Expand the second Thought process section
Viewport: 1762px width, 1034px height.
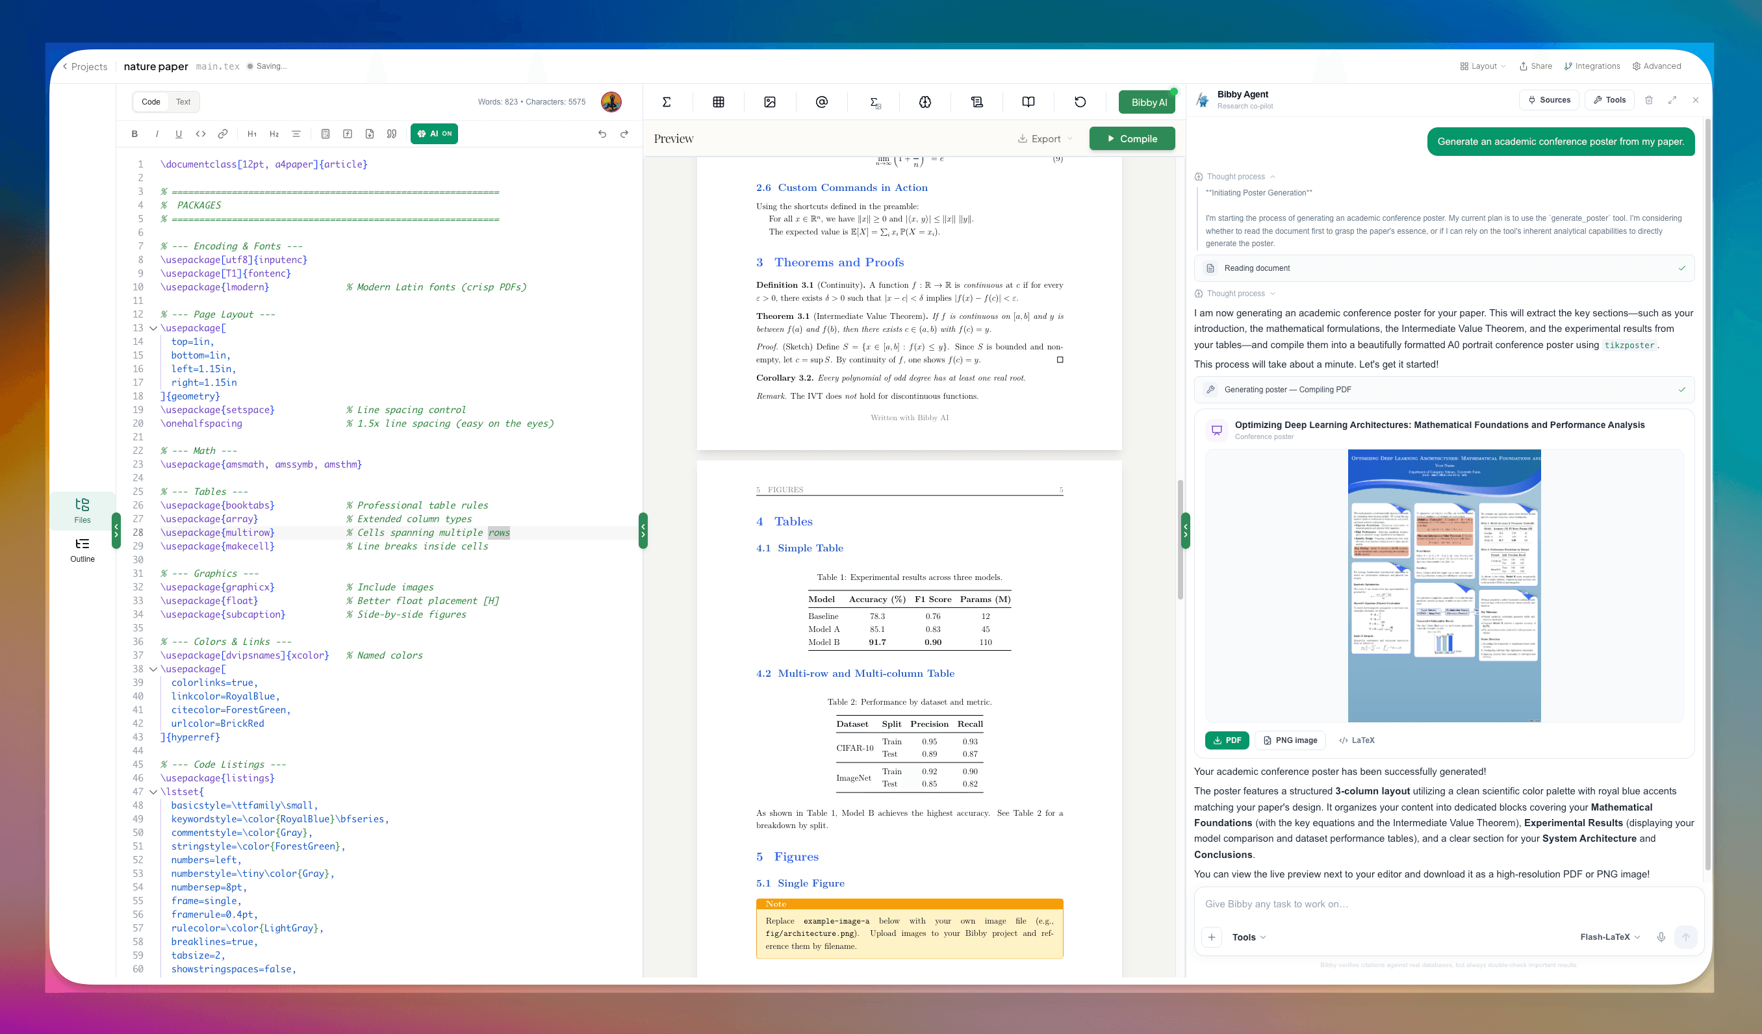pos(1236,294)
